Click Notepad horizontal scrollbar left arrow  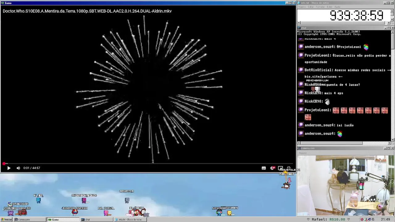pyautogui.click(x=299, y=23)
